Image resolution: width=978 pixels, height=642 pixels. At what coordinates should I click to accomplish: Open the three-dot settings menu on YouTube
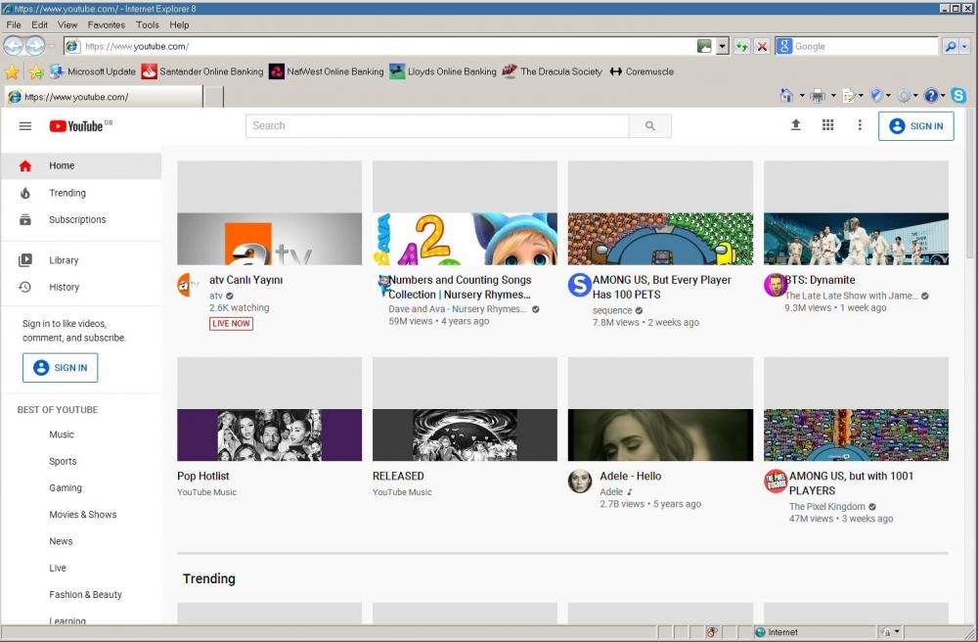click(860, 125)
